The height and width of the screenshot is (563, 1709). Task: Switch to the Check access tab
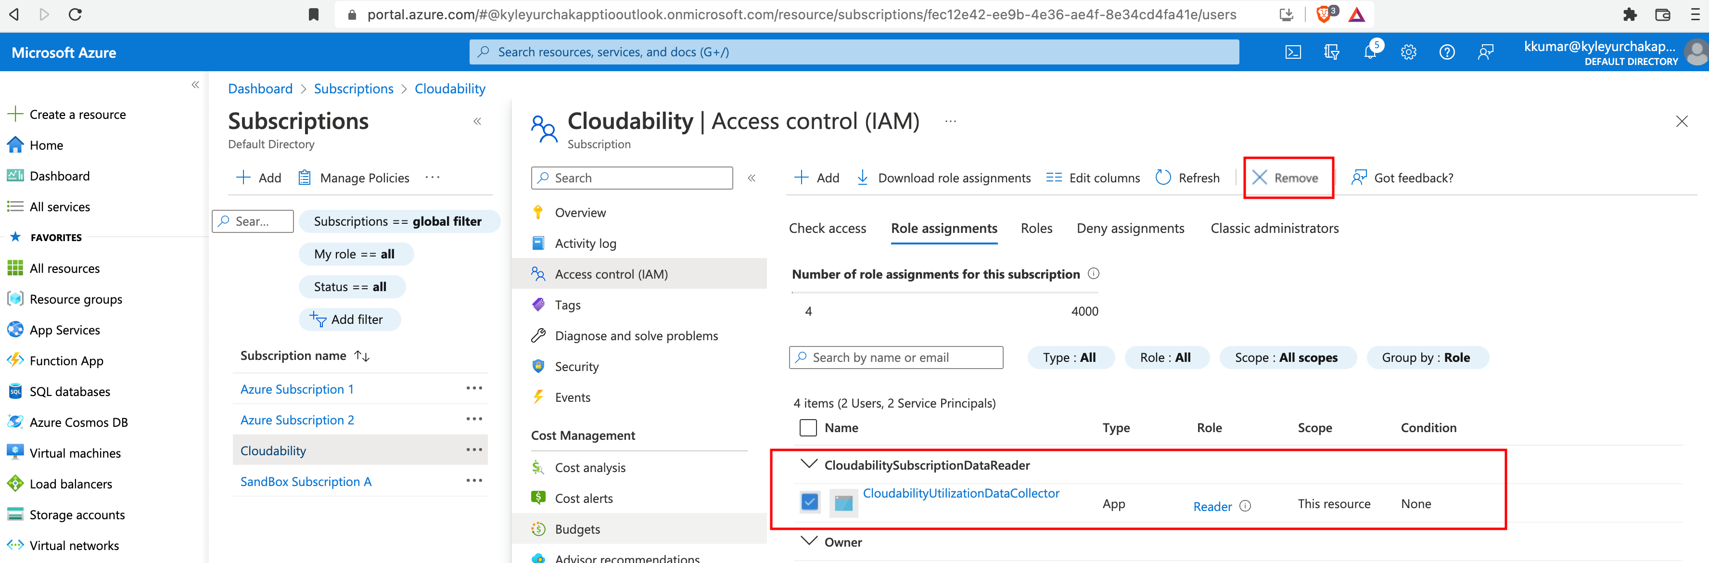click(x=827, y=228)
